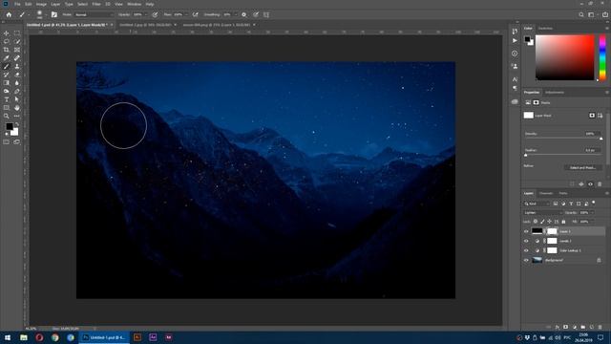This screenshot has height=344, width=611.
Task: Open the Brush Preset picker arrow
Action: [46, 15]
